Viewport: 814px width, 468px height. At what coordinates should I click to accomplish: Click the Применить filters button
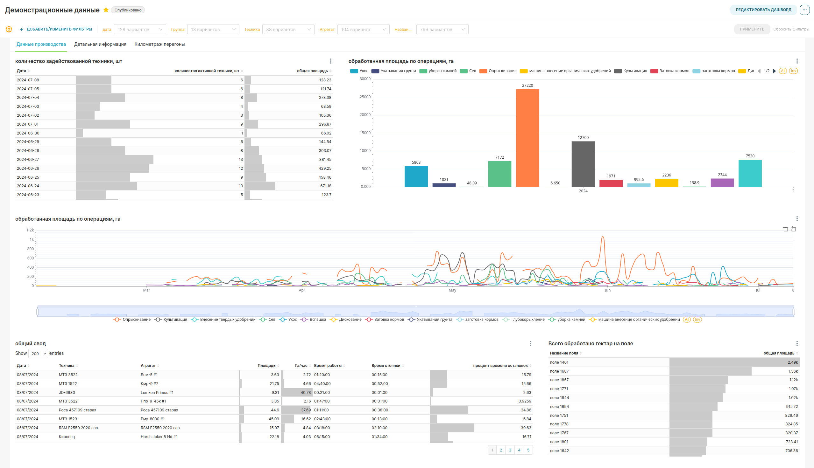tap(752, 29)
